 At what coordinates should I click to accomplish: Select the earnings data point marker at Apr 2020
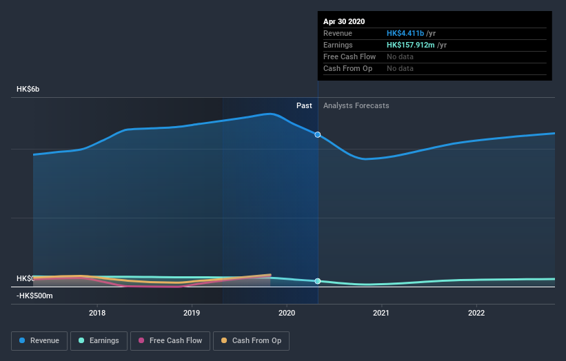point(318,281)
